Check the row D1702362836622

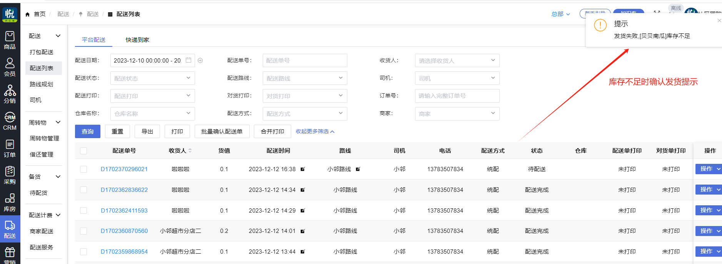coord(83,190)
